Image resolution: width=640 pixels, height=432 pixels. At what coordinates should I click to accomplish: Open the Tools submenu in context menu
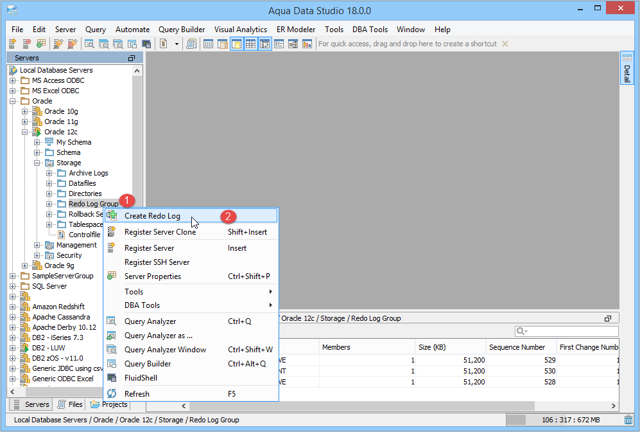(x=191, y=291)
